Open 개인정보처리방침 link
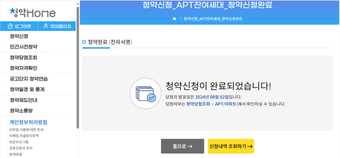Screen dimensions: 340x158 [x=29, y=123]
